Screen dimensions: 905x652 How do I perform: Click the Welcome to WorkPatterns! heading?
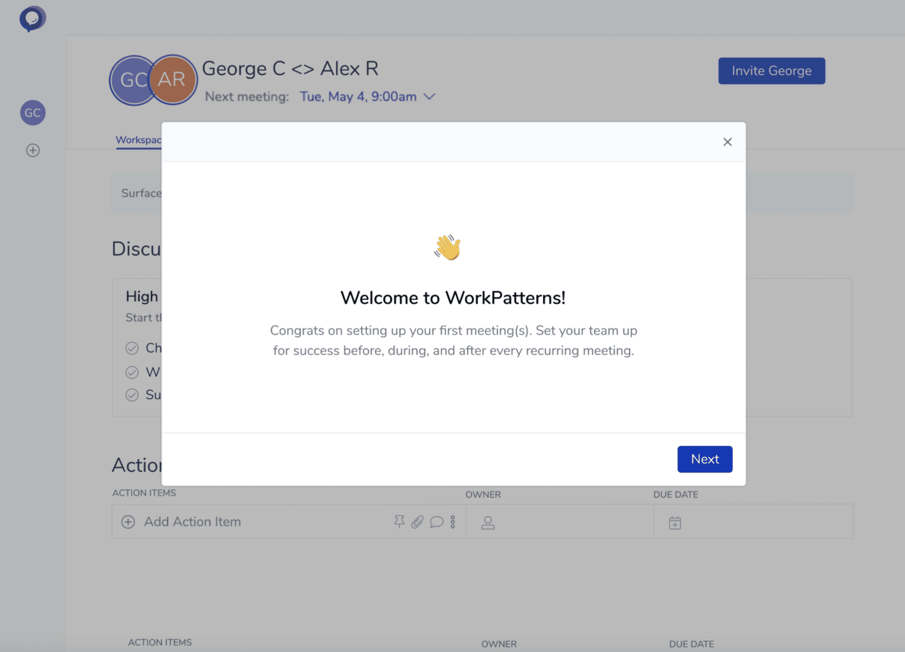point(453,297)
